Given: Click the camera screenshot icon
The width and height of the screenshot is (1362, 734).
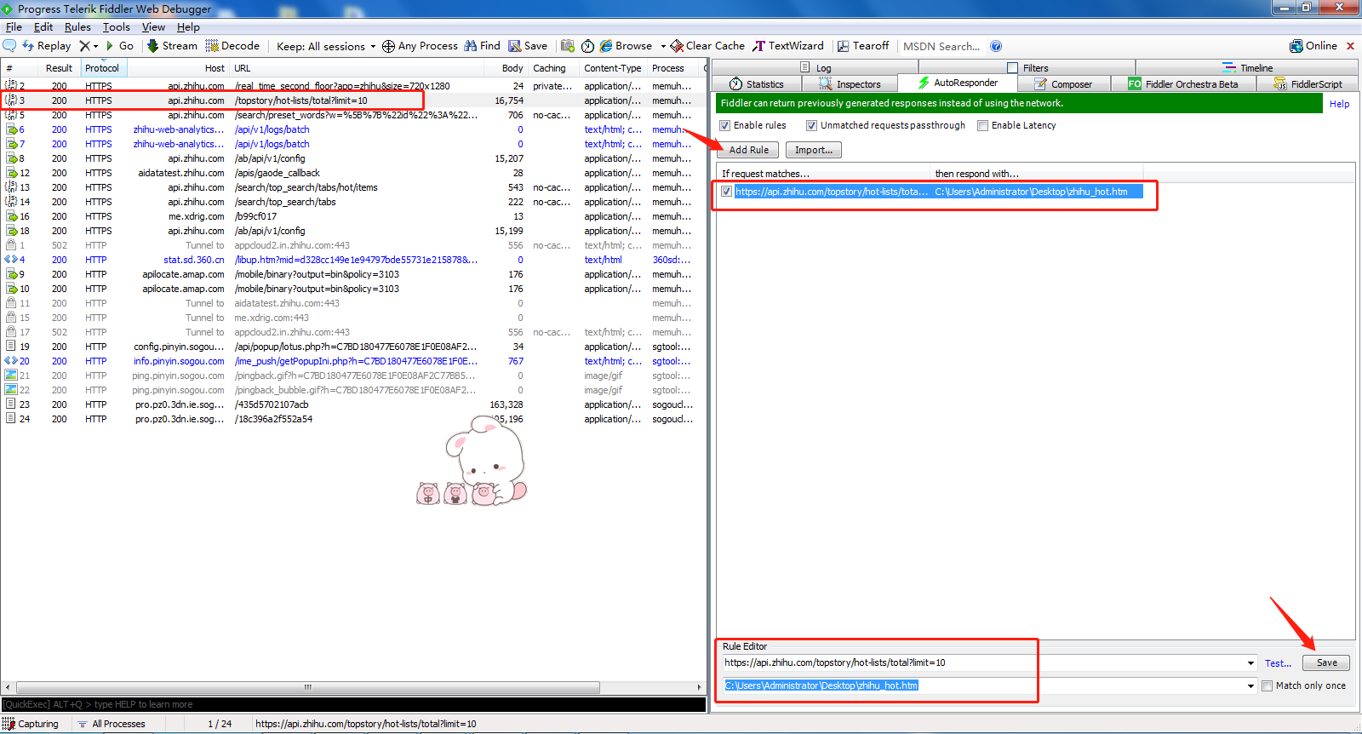Looking at the screenshot, I should click(x=568, y=46).
